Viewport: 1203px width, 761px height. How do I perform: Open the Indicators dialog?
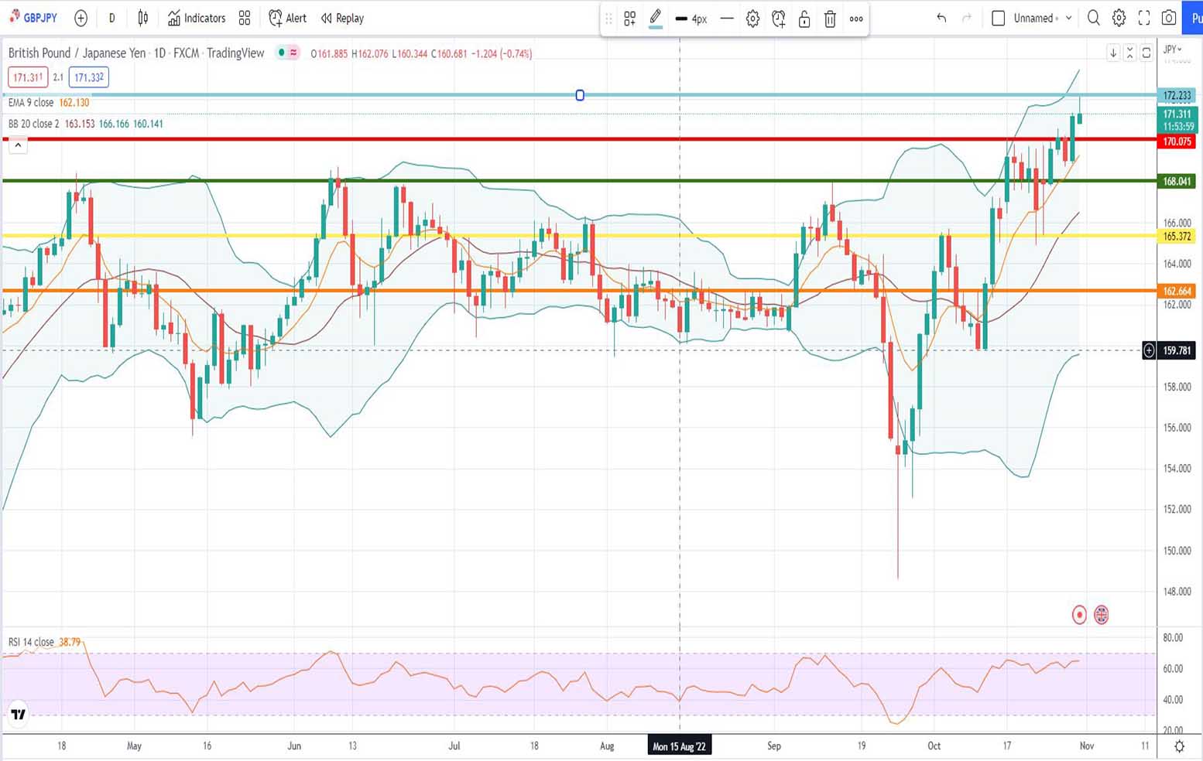(196, 18)
